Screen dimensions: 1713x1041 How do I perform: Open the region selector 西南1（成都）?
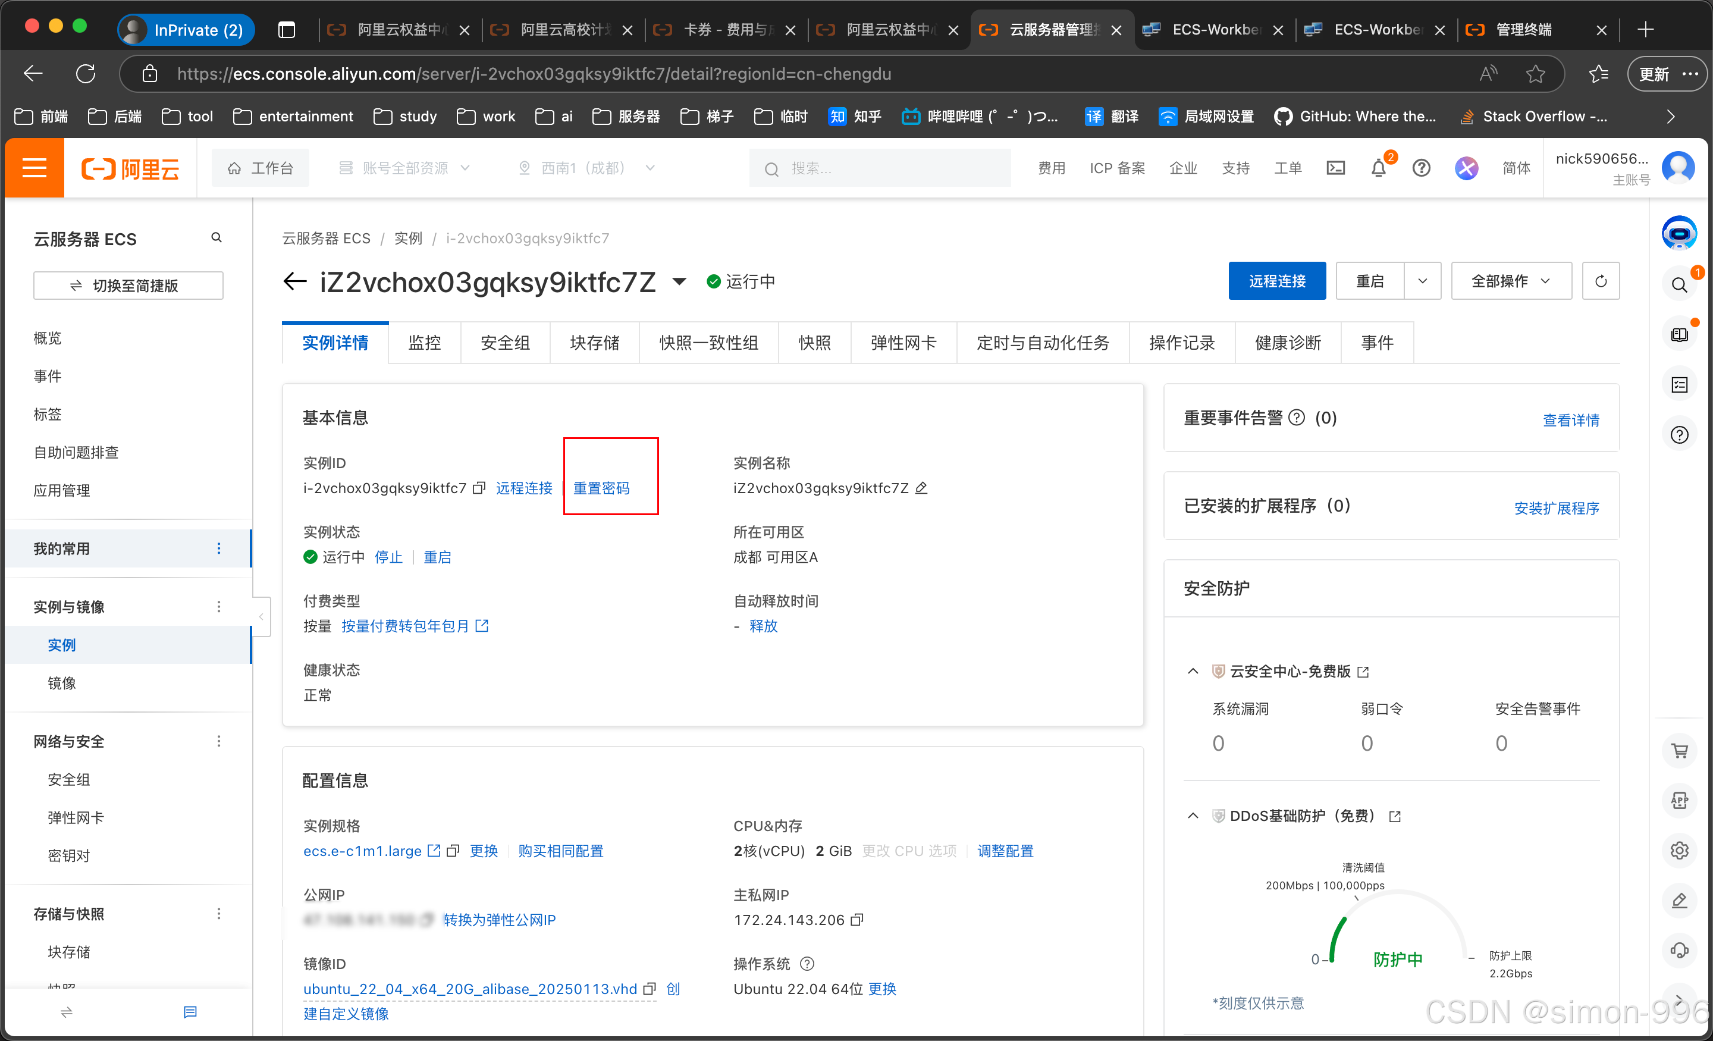(x=586, y=168)
